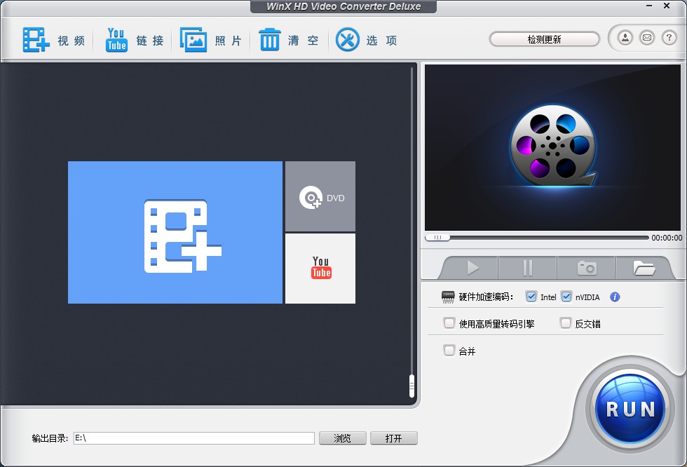Click the user account icon in the top corner

tap(626, 38)
